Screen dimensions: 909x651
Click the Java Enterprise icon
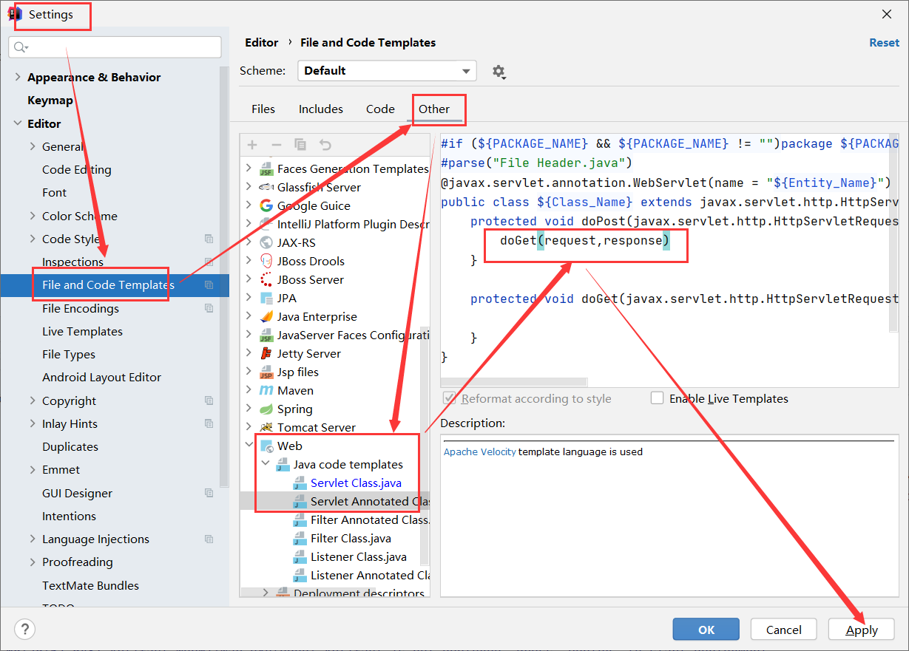coord(266,316)
